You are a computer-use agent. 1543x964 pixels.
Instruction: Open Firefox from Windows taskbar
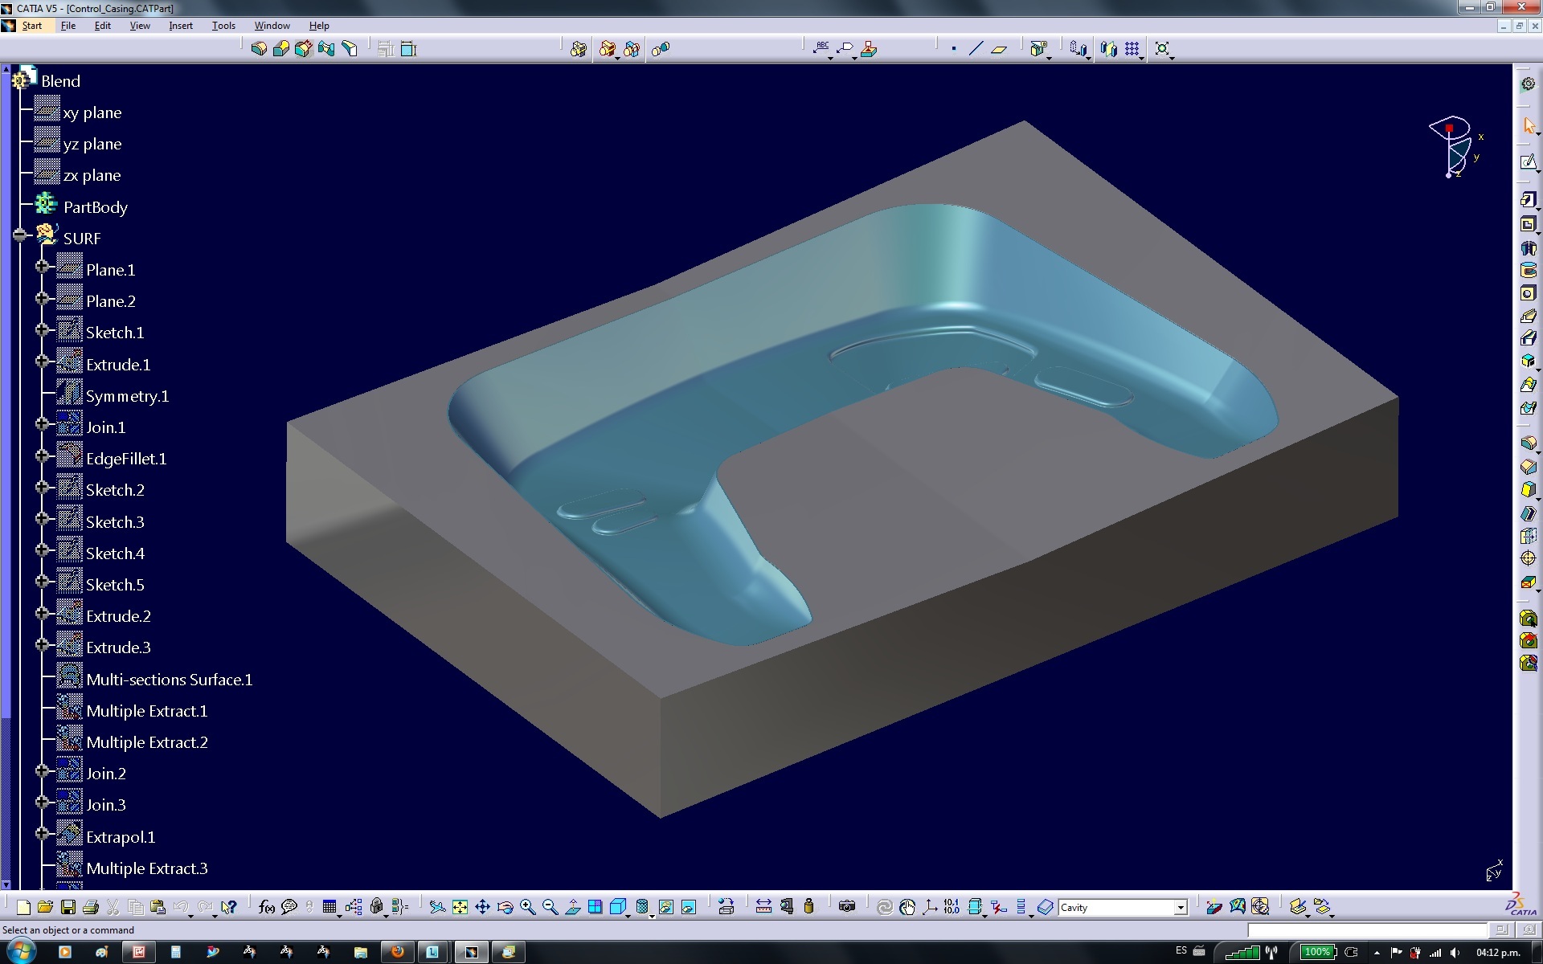click(397, 952)
